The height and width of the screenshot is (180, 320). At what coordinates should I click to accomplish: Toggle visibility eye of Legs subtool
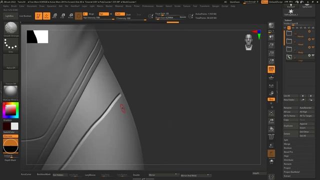tap(313, 55)
